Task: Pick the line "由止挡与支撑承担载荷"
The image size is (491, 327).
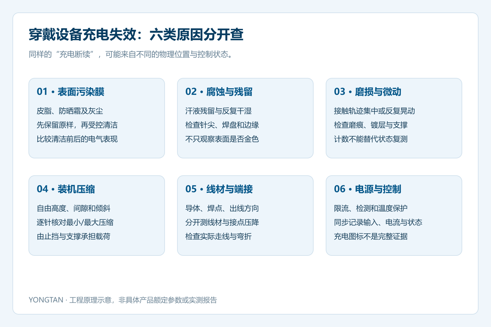Action: click(x=74, y=236)
